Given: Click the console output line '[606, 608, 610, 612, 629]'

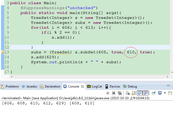Looking at the screenshot, I should [x=34, y=103].
